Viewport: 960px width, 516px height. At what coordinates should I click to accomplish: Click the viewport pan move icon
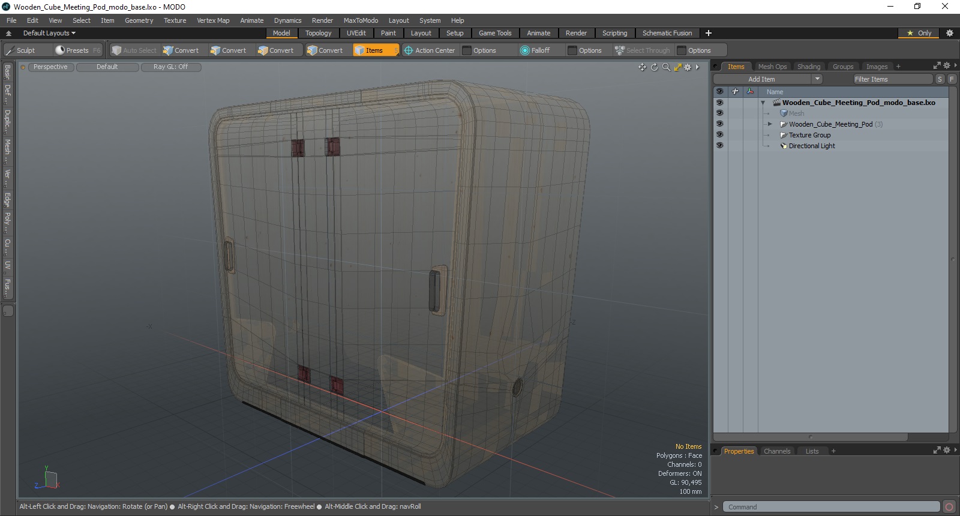tap(643, 67)
